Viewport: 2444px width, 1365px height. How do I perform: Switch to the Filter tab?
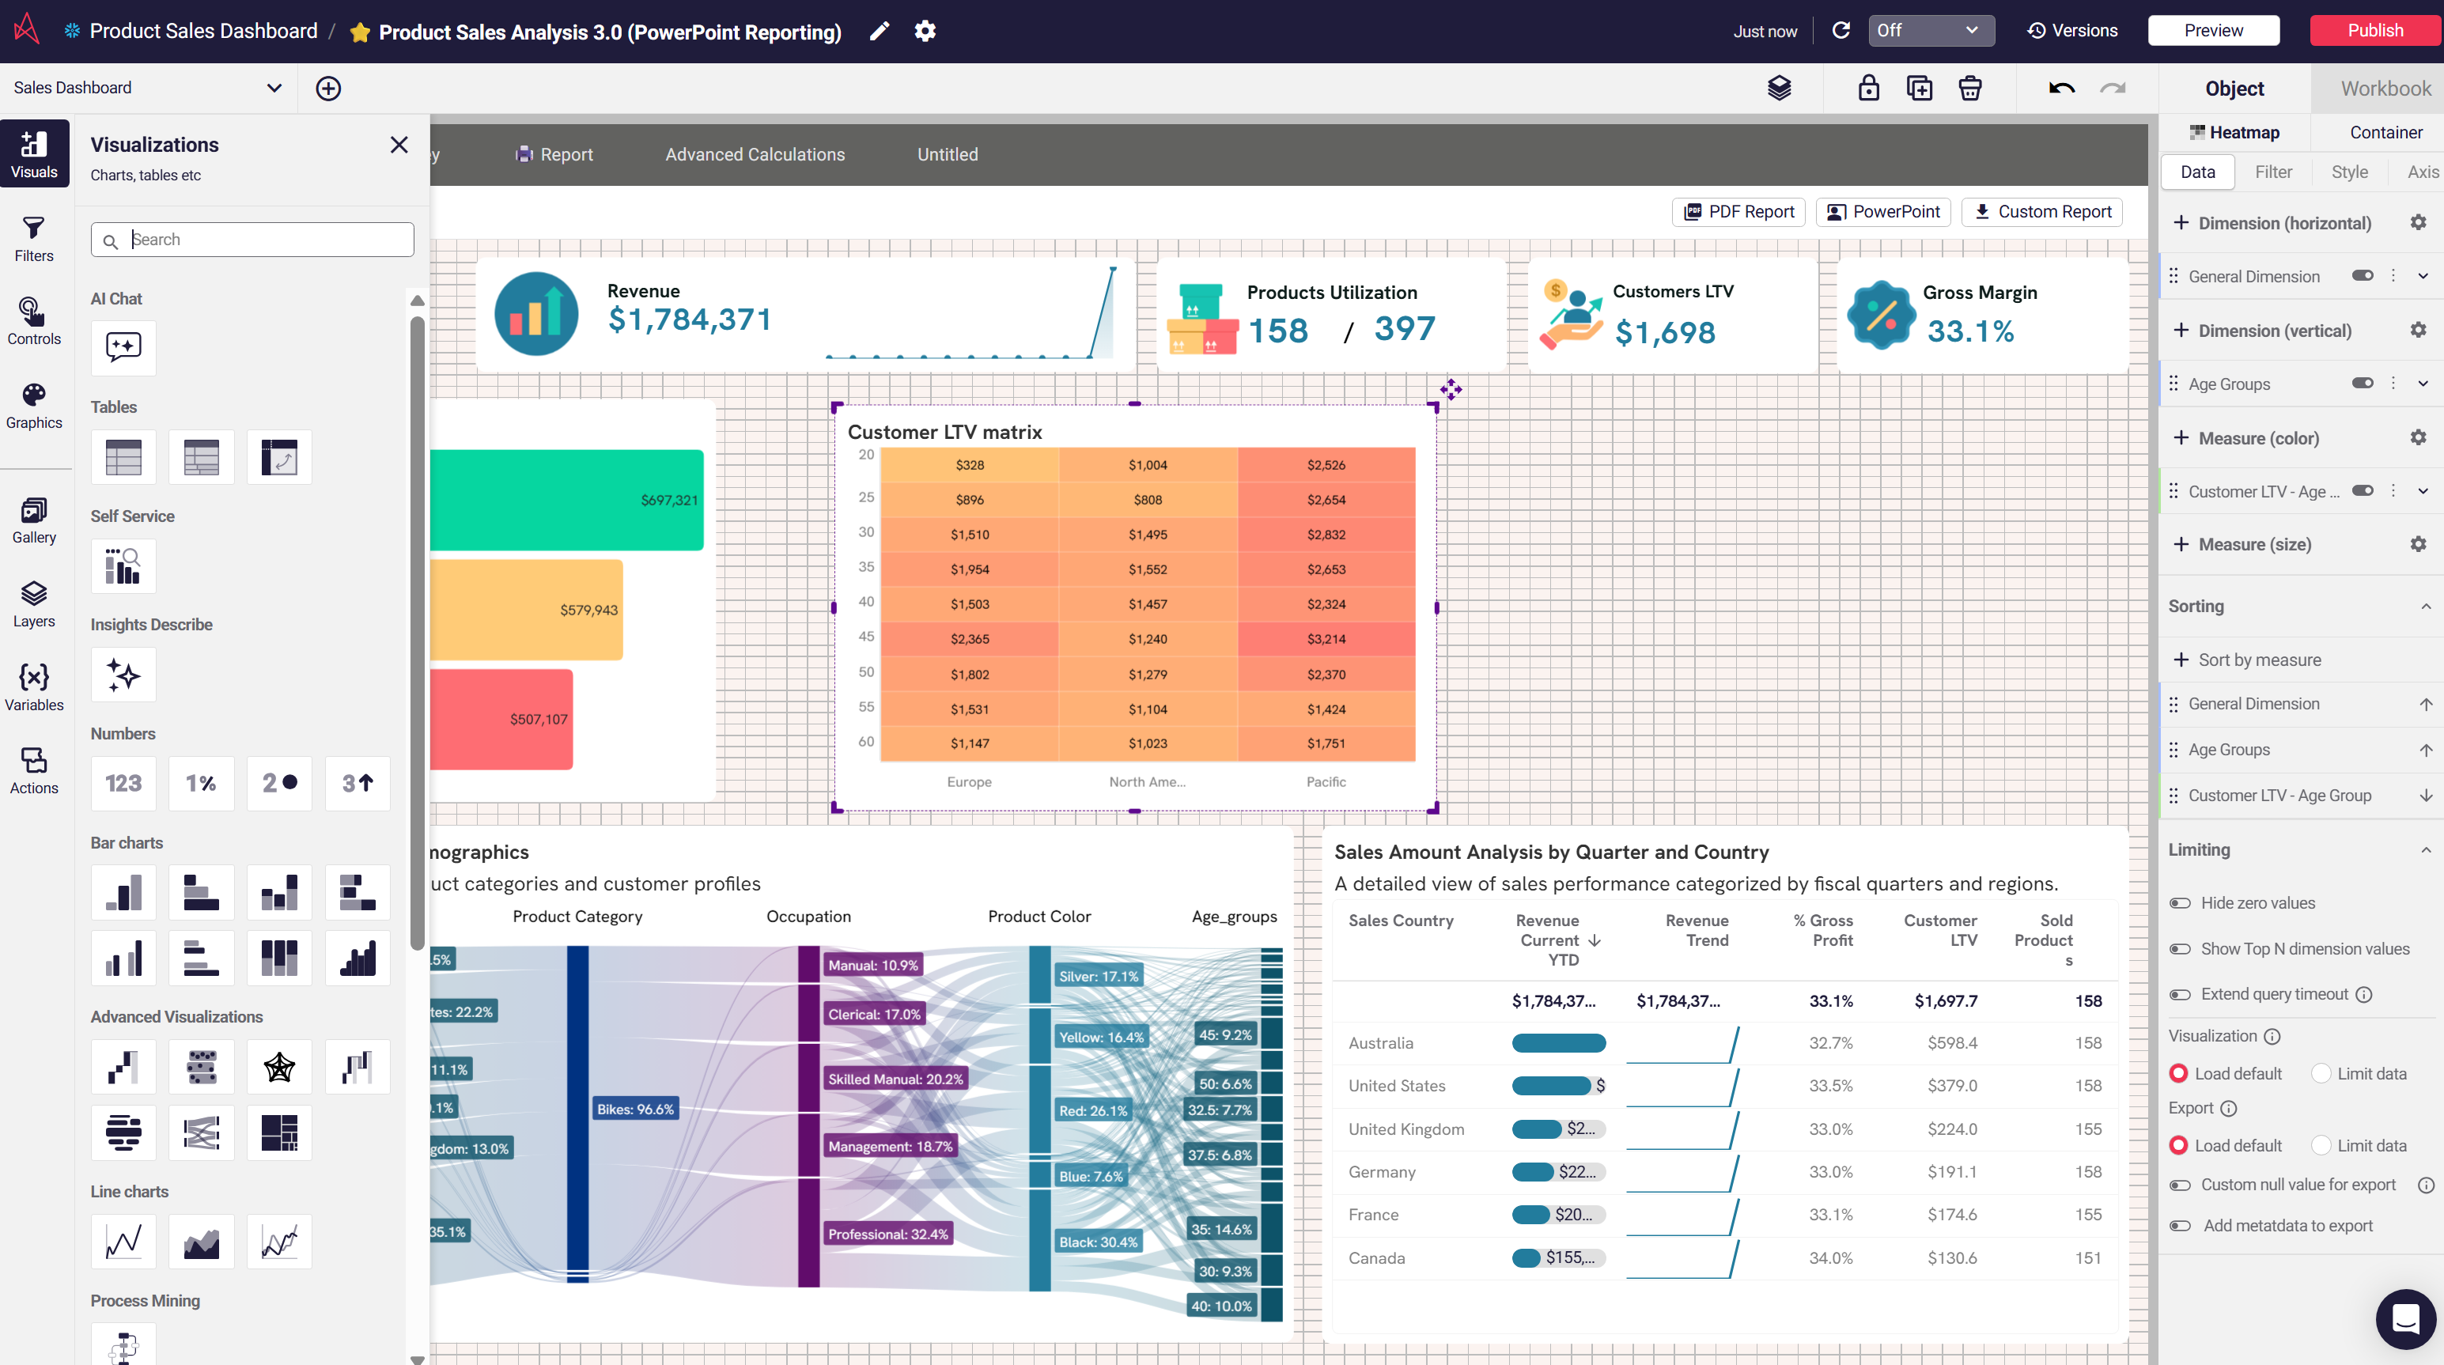[x=2272, y=172]
